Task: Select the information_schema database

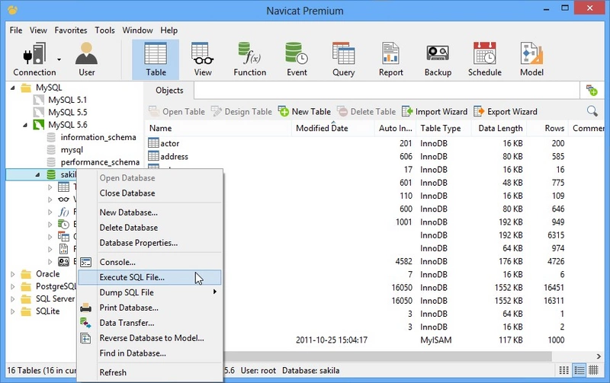Action: [98, 138]
